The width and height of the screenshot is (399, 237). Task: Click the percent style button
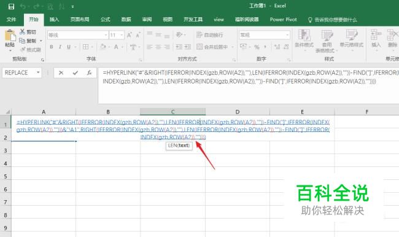[x=257, y=47]
